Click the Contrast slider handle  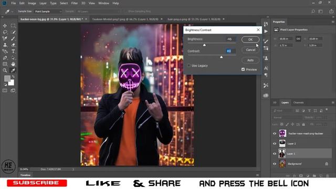(222, 57)
